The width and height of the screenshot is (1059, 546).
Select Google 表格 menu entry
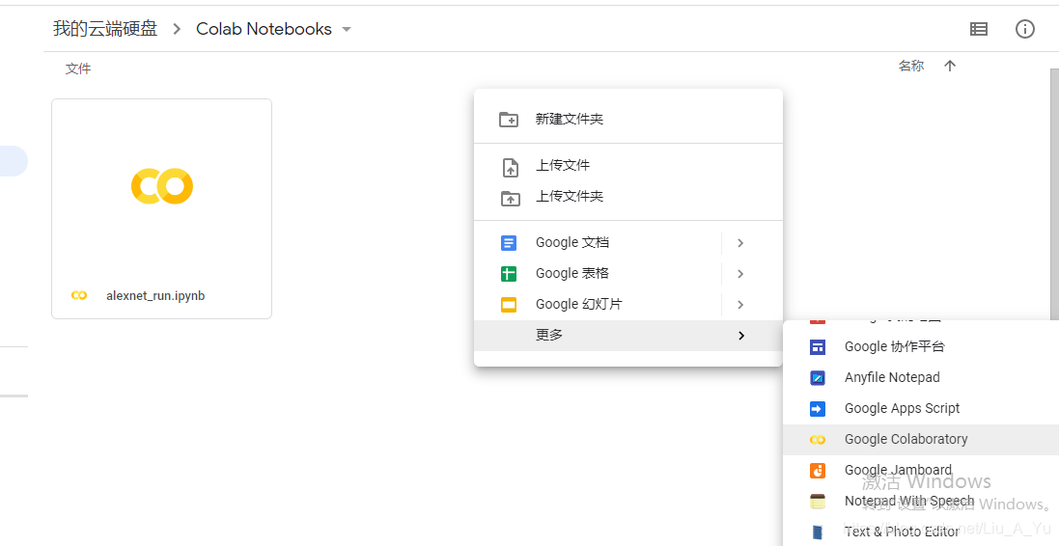tap(628, 273)
